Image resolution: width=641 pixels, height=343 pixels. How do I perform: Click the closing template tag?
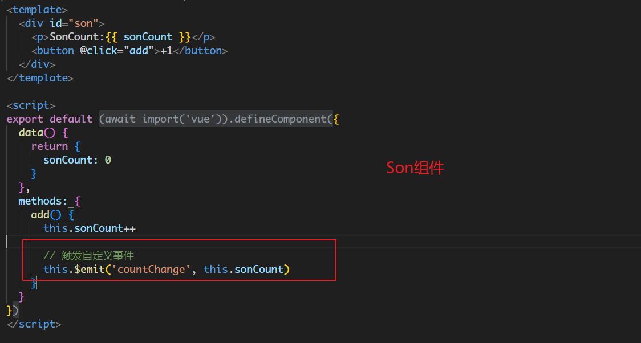[x=40, y=78]
